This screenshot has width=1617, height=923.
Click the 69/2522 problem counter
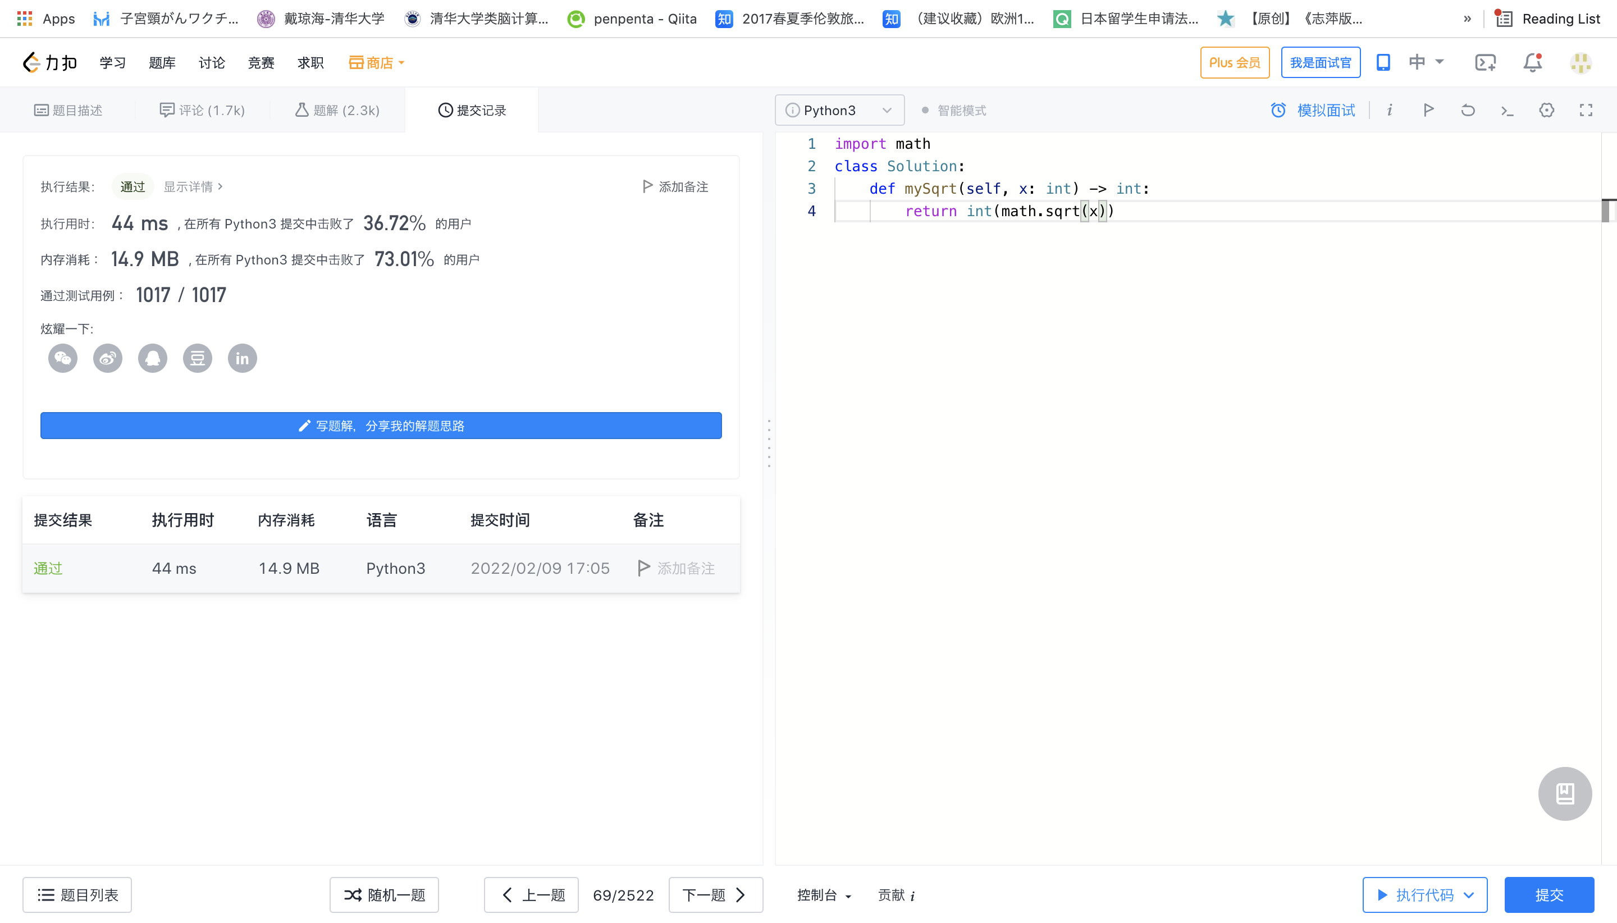(623, 895)
